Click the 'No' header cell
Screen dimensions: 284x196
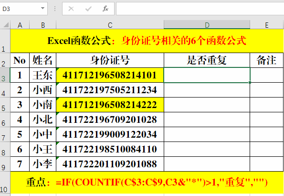point(20,60)
